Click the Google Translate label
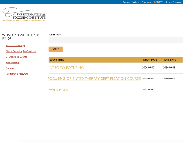This screenshot has height=142, width=183. click(173, 2)
